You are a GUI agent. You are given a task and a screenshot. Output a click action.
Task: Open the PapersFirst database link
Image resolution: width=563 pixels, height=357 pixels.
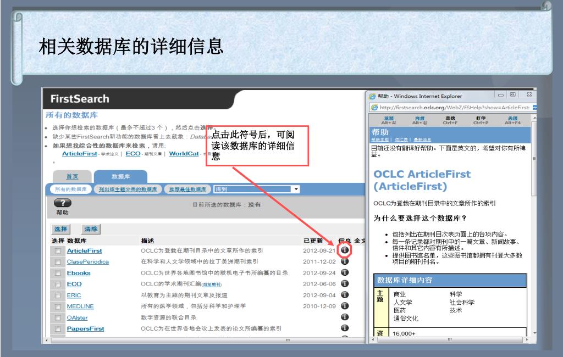click(x=85, y=328)
